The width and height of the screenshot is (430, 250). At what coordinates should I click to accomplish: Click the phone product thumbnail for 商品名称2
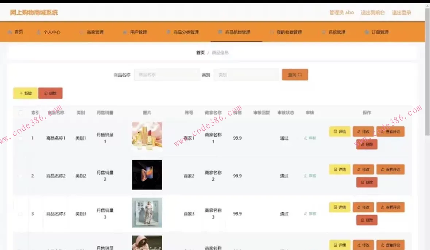(x=147, y=175)
